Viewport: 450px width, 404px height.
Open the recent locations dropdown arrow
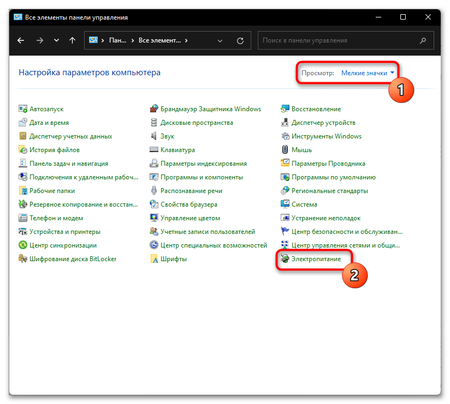pos(56,40)
